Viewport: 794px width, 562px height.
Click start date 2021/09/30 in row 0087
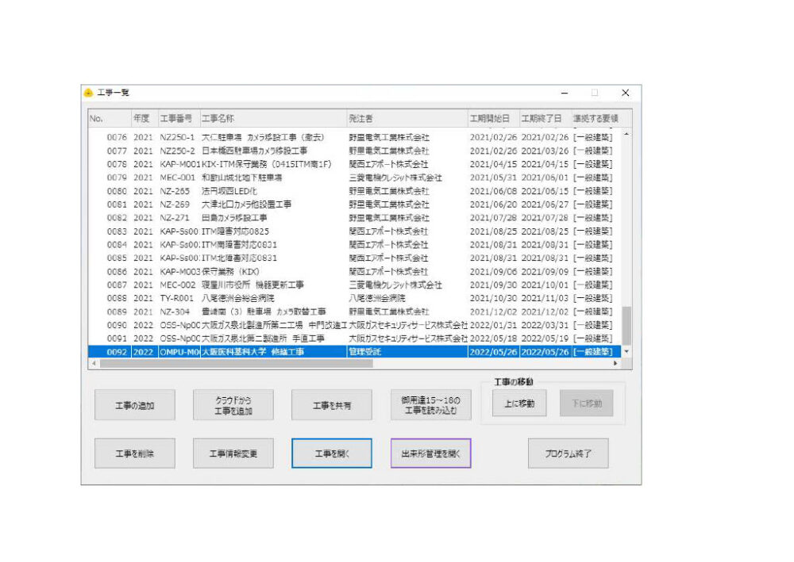click(x=493, y=285)
